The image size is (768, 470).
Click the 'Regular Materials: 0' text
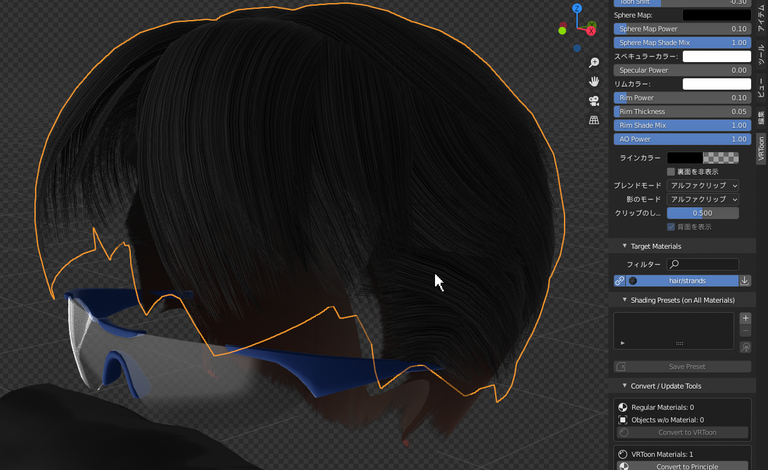[x=662, y=407]
